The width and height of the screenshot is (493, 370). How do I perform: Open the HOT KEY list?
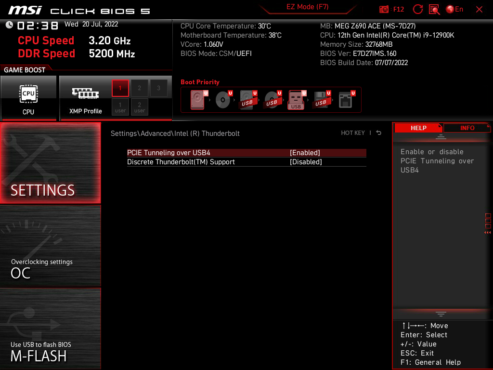[x=353, y=133]
